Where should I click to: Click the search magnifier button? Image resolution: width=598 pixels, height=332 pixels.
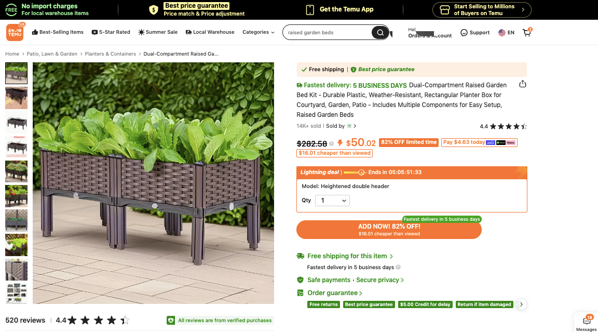(x=380, y=32)
